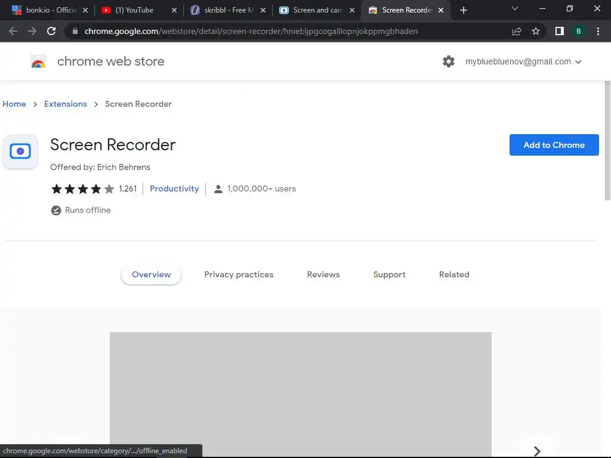Open the Reviews tab
611x458 pixels.
coord(323,274)
